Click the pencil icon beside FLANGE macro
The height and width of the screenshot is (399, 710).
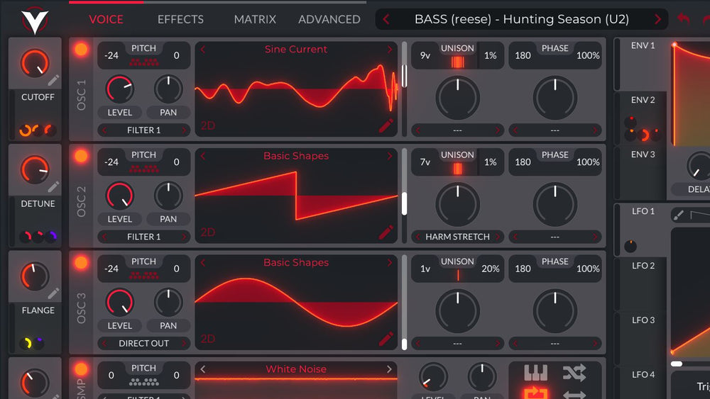tap(53, 293)
